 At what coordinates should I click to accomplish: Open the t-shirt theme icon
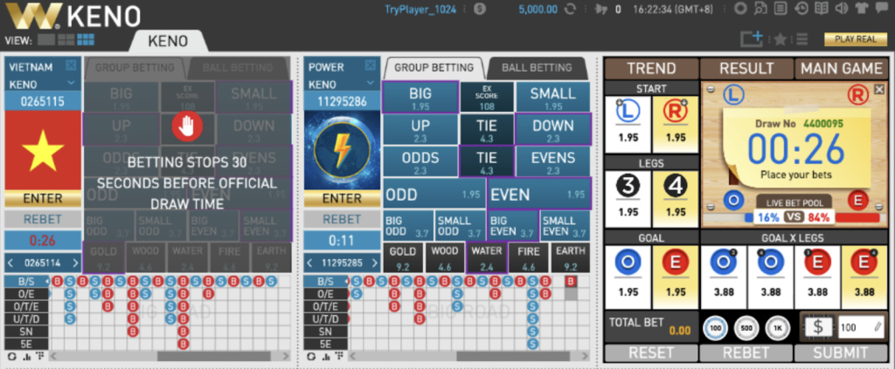862,10
